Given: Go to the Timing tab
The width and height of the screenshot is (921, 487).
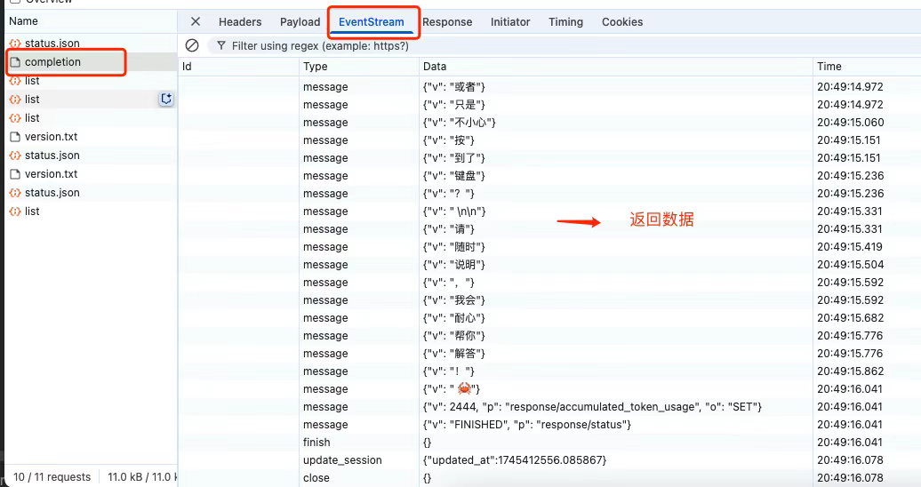Looking at the screenshot, I should (x=565, y=22).
